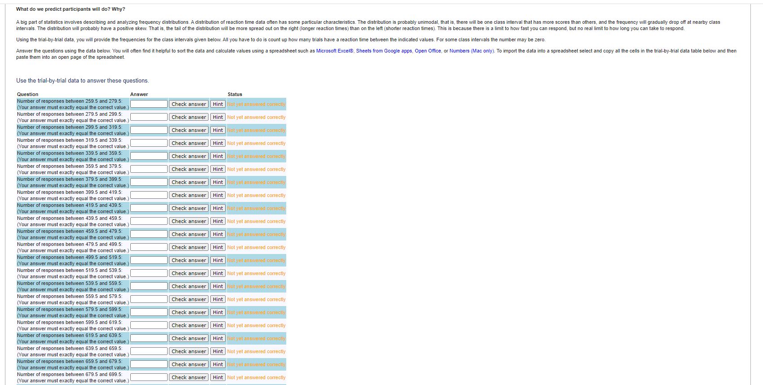
Task: Check answer for 639.5 and 659.5 row
Action: [189, 351]
